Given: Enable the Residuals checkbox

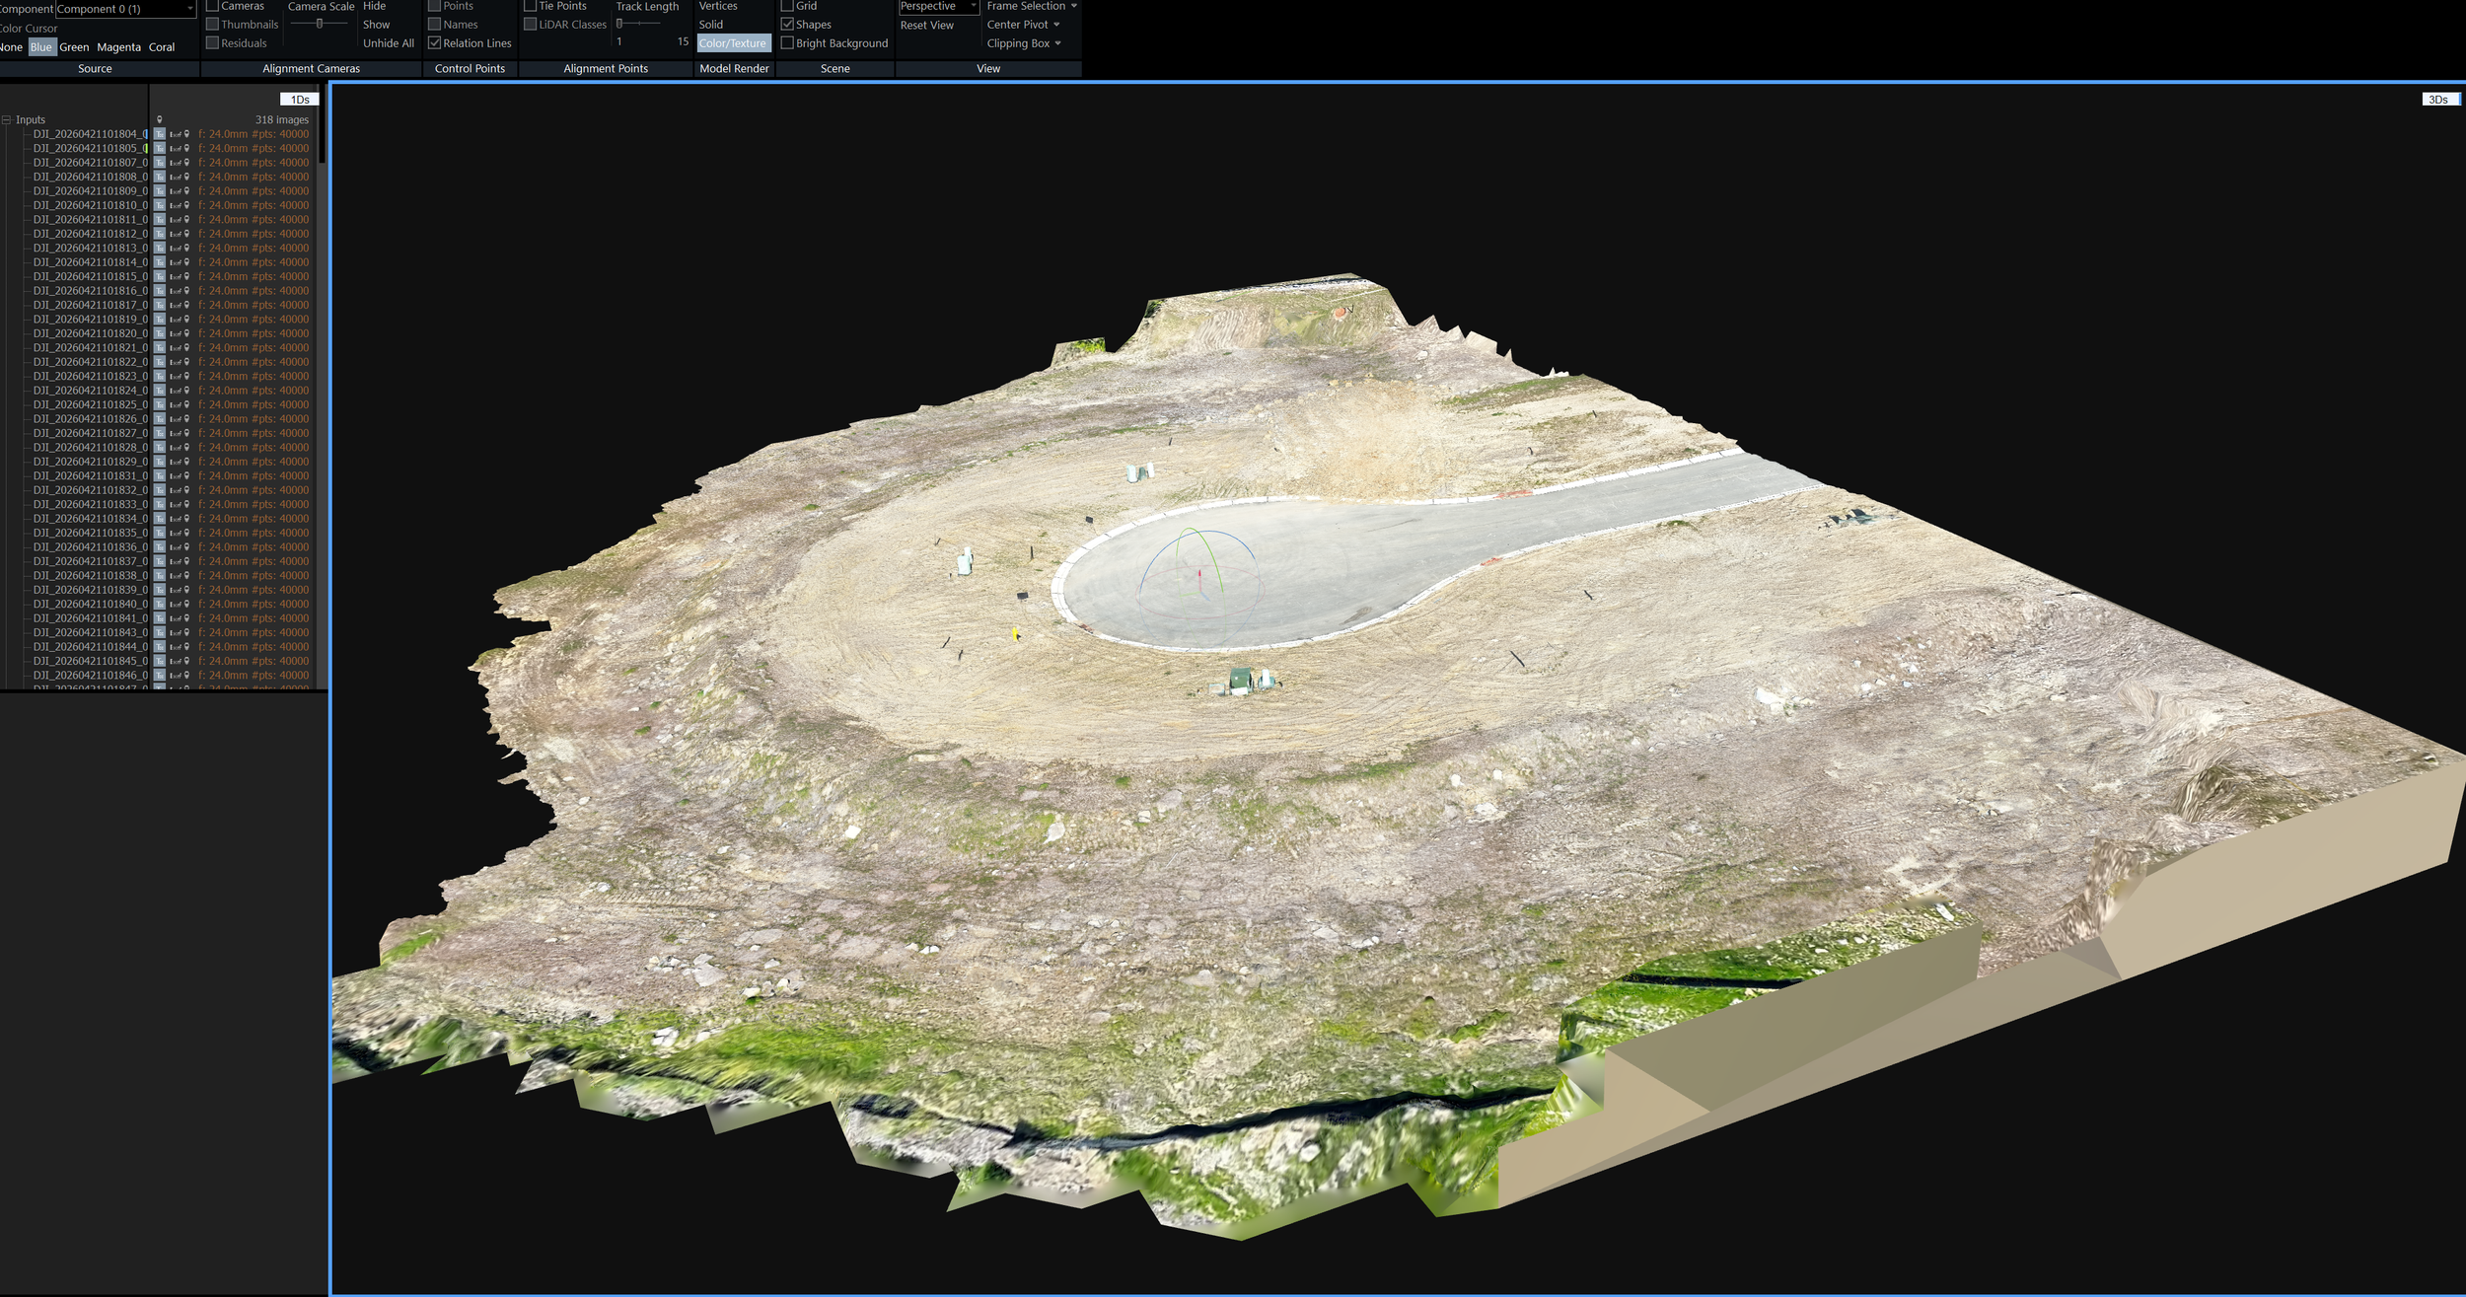Looking at the screenshot, I should pos(212,43).
